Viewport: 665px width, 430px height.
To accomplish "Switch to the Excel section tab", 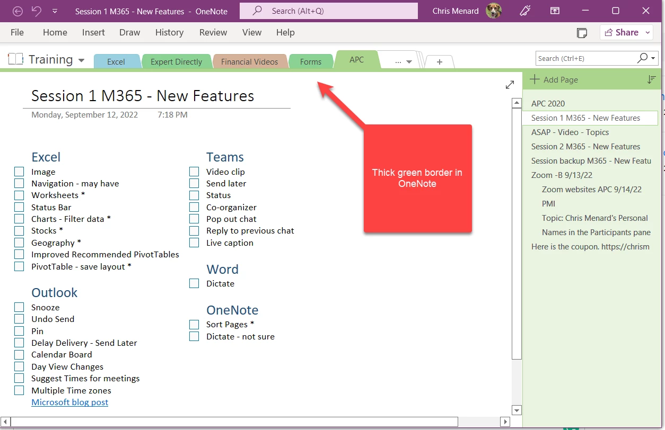I will (x=116, y=61).
